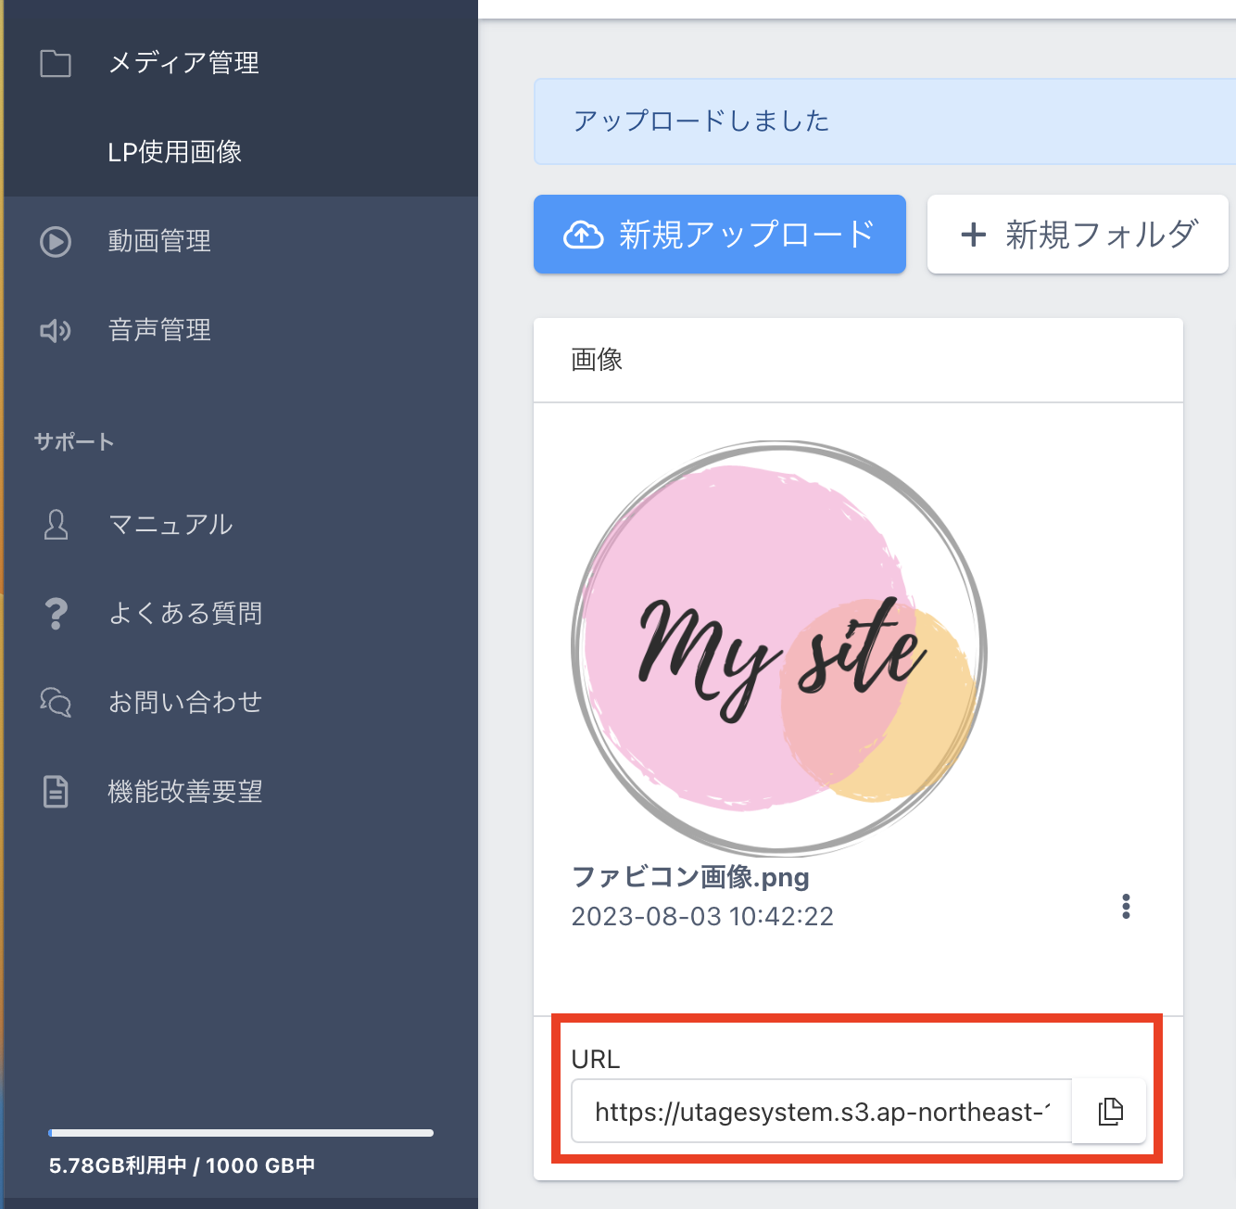
Task: Click the folder icon beside メディア管理
Action: coord(56,63)
